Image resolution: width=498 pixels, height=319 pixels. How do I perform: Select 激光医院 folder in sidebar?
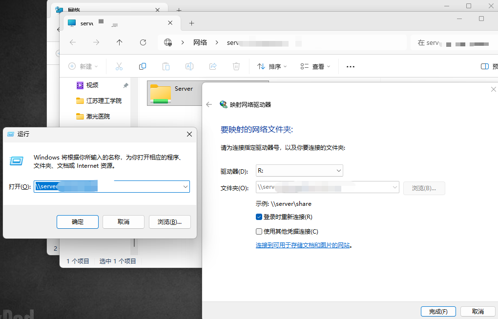[93, 117]
